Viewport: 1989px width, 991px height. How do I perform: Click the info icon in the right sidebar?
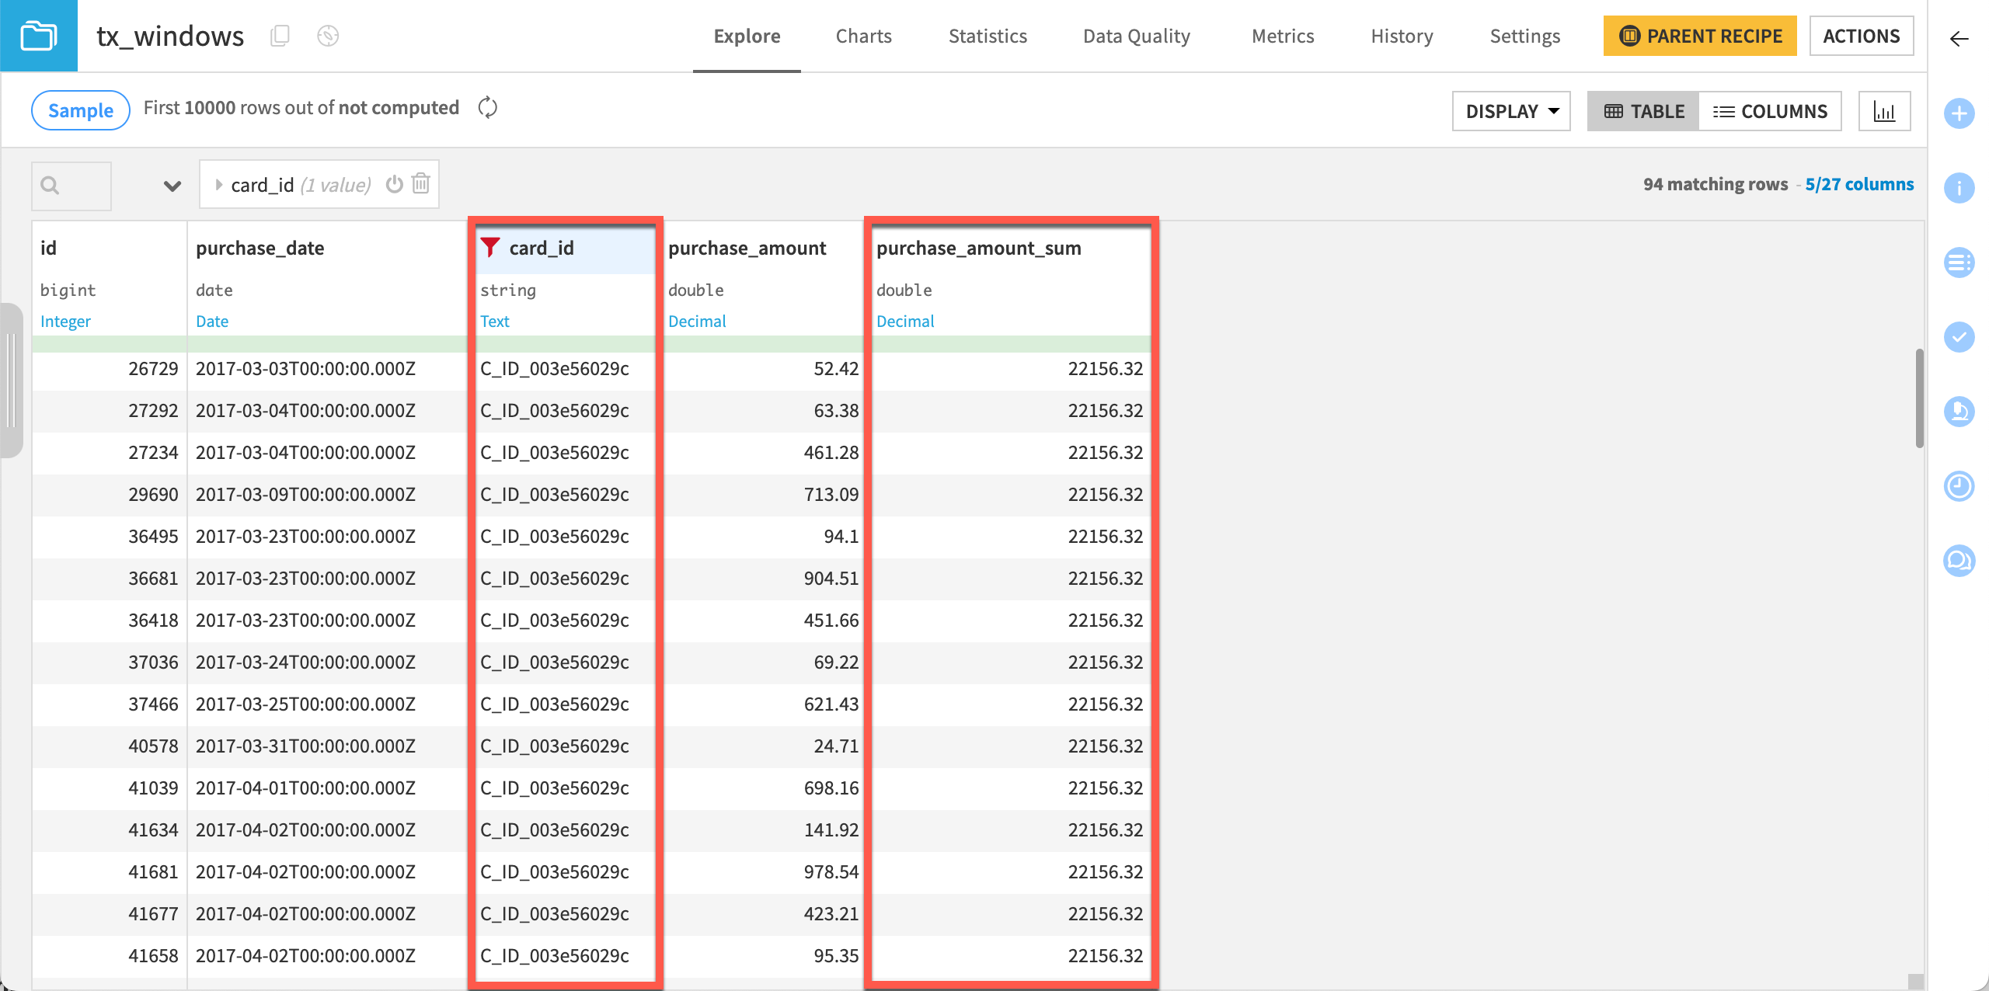1959,187
